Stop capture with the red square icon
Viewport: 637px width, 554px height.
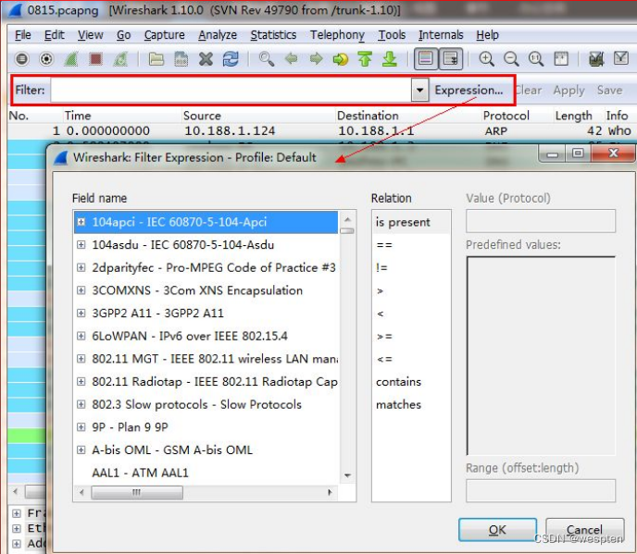pos(96,59)
